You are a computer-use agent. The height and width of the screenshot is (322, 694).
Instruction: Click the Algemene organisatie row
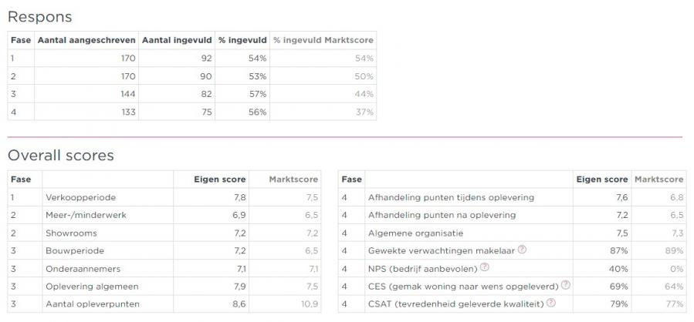pyautogui.click(x=512, y=233)
